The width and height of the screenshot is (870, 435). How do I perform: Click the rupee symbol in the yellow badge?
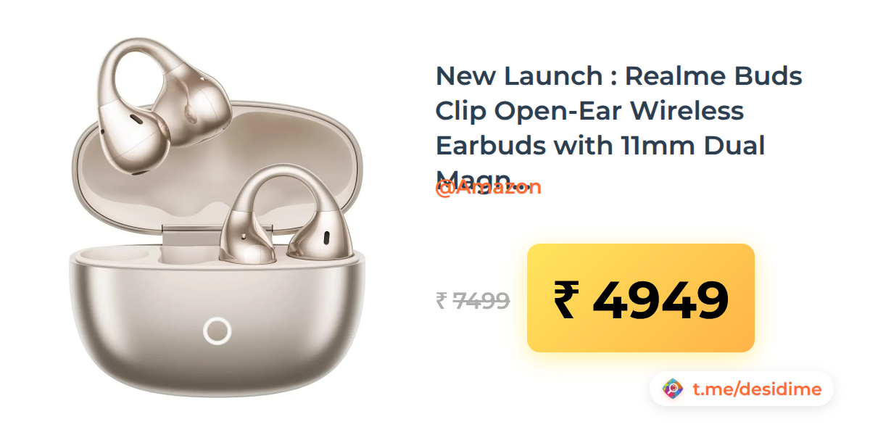tap(565, 301)
